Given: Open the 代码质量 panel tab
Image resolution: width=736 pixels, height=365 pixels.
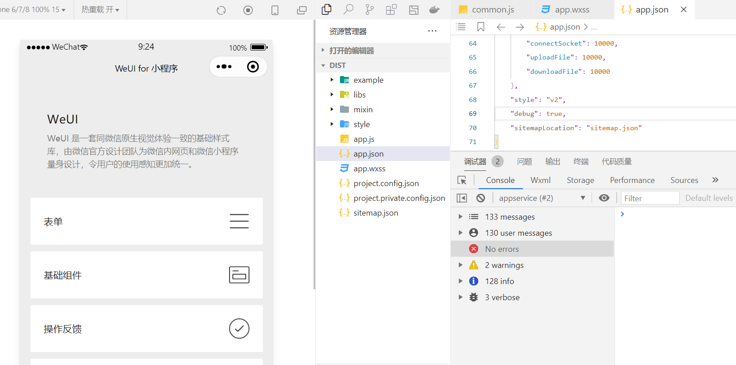Looking at the screenshot, I should click(x=617, y=161).
